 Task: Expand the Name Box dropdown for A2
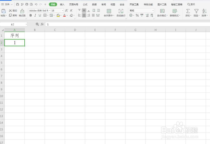click(x=26, y=24)
